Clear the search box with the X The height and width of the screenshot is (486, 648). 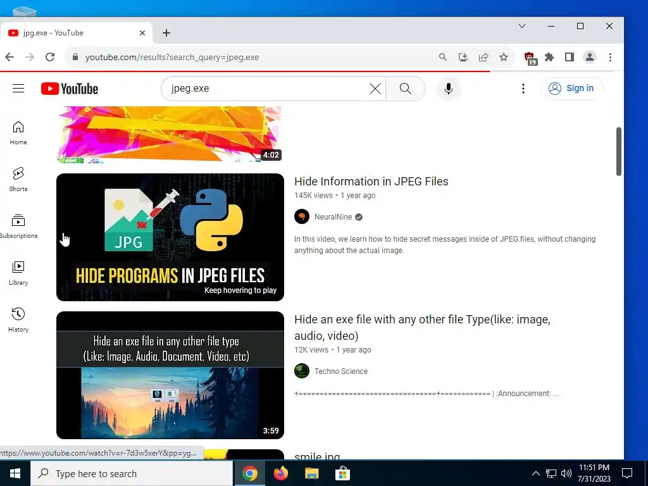pyautogui.click(x=375, y=89)
